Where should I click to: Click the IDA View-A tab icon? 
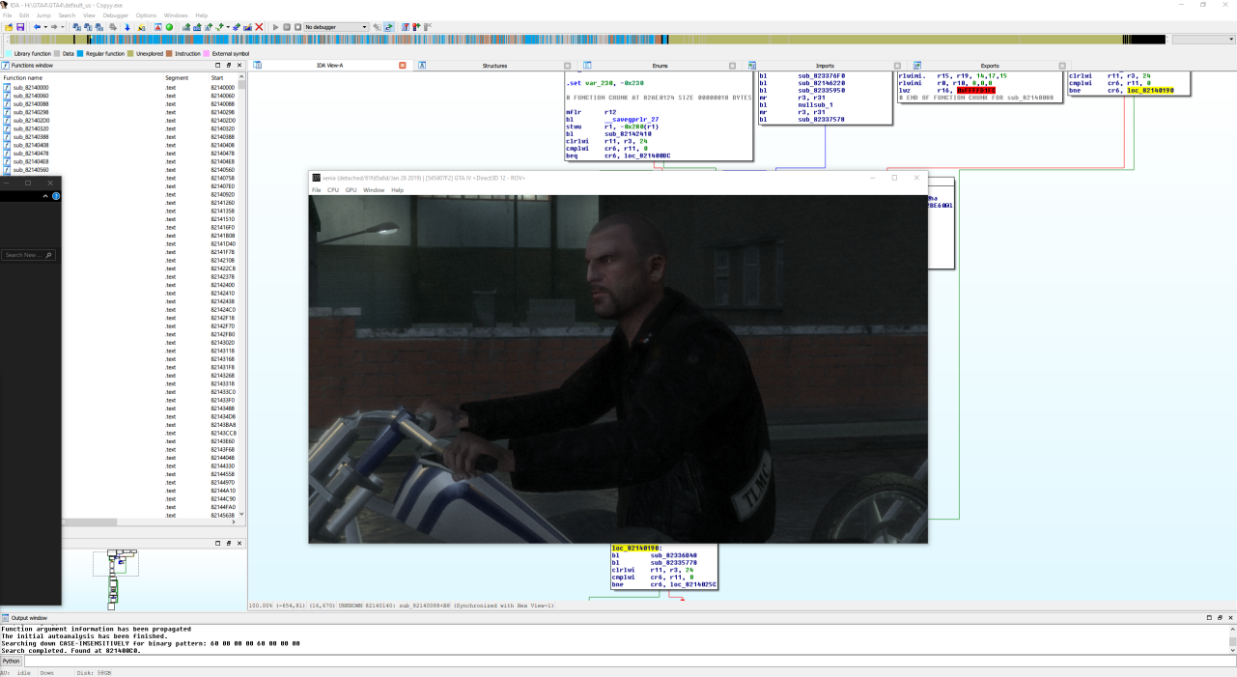tap(258, 66)
